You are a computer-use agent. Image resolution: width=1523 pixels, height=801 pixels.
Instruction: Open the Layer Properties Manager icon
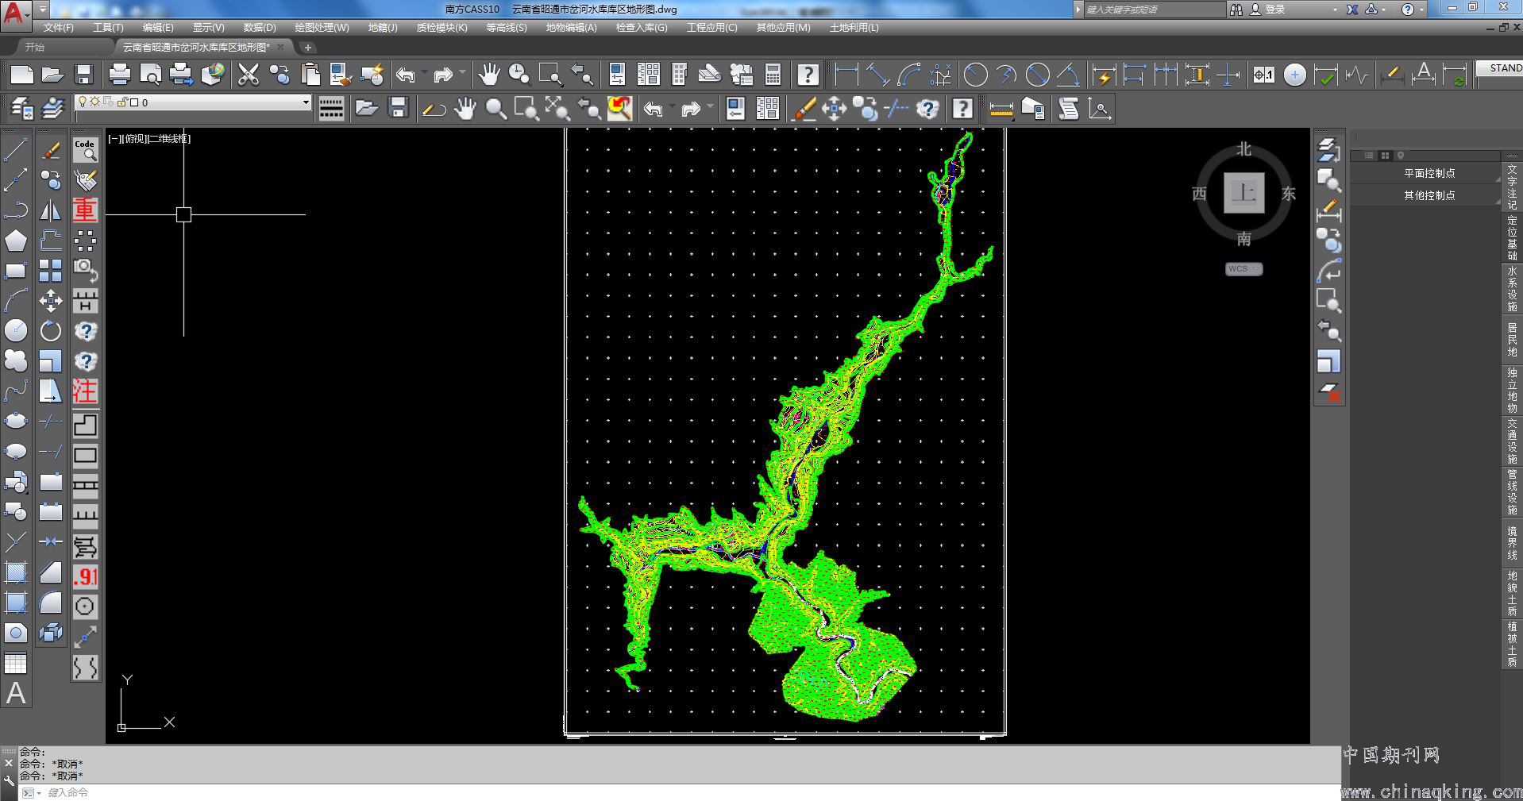tap(21, 108)
